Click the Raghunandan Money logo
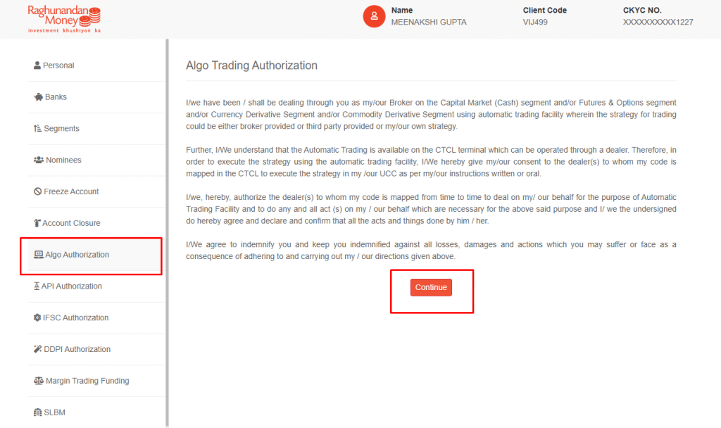Image resolution: width=721 pixels, height=428 pixels. [x=64, y=19]
